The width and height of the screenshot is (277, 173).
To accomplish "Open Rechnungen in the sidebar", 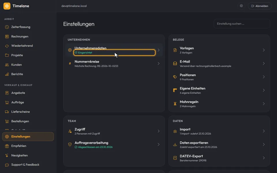I will [x=28, y=37].
